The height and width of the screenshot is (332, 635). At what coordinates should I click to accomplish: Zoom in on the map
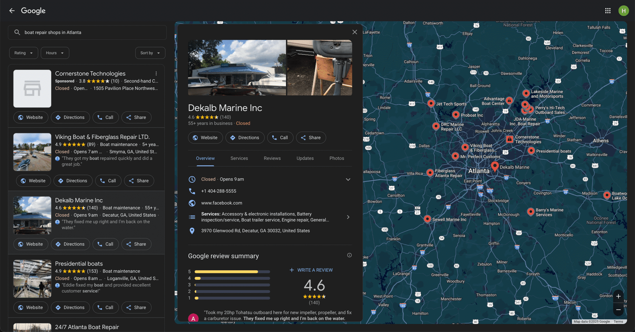pos(618,296)
